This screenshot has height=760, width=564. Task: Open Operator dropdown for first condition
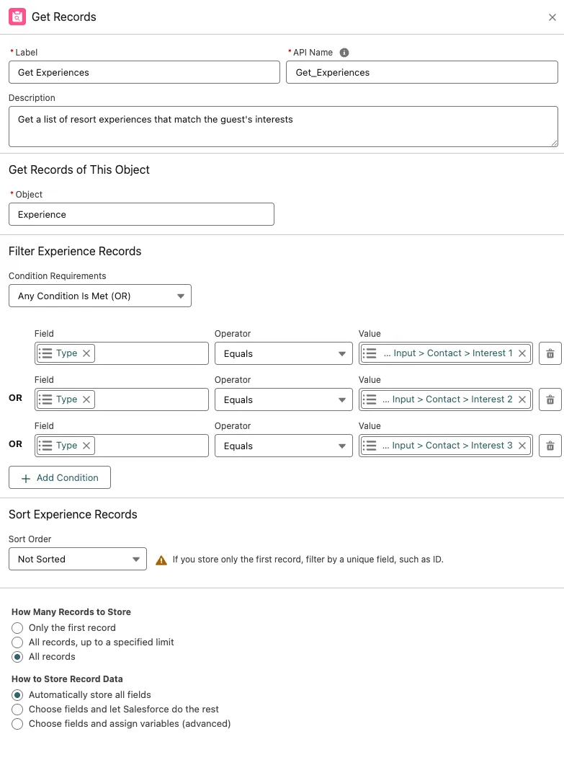(284, 353)
